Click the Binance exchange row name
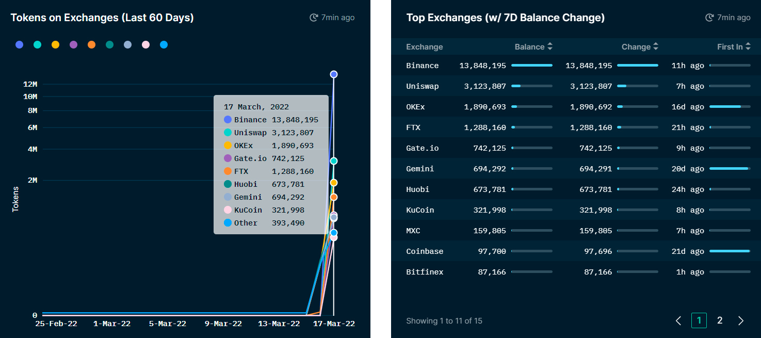The height and width of the screenshot is (338, 761). click(x=422, y=66)
